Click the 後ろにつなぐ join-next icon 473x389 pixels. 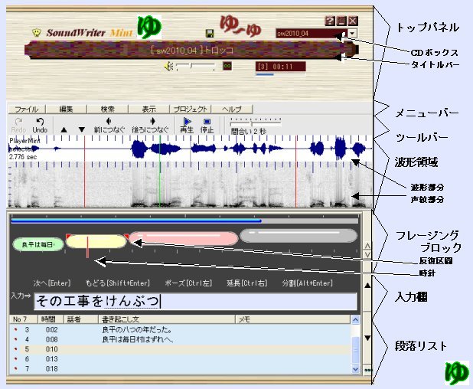click(153, 121)
